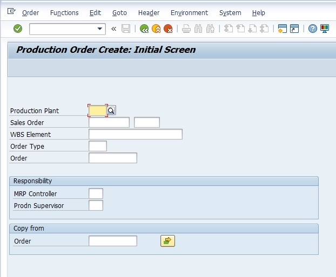This screenshot has width=336, height=277.
Task: Click the Next Page icon
Action: (x=252, y=29)
